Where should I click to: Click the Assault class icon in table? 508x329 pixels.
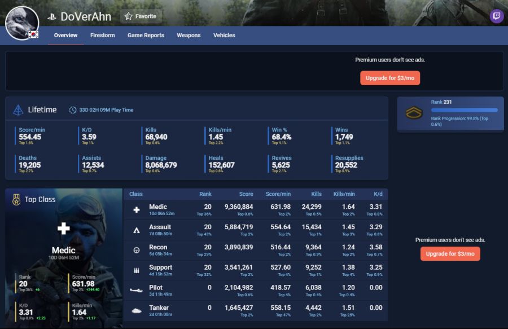137,230
